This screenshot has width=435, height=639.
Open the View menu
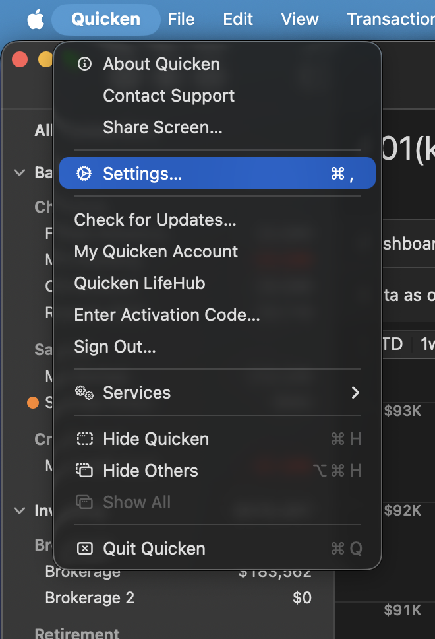point(300,19)
